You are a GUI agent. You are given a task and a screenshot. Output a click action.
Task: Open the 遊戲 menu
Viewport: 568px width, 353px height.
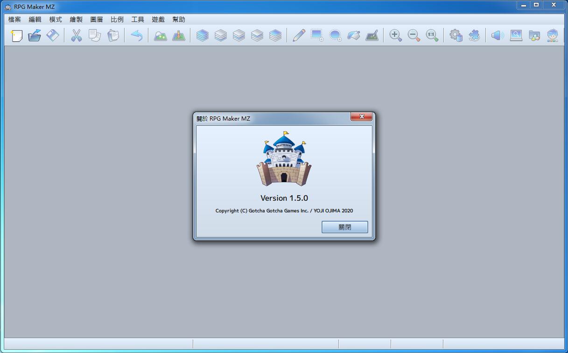tap(158, 20)
